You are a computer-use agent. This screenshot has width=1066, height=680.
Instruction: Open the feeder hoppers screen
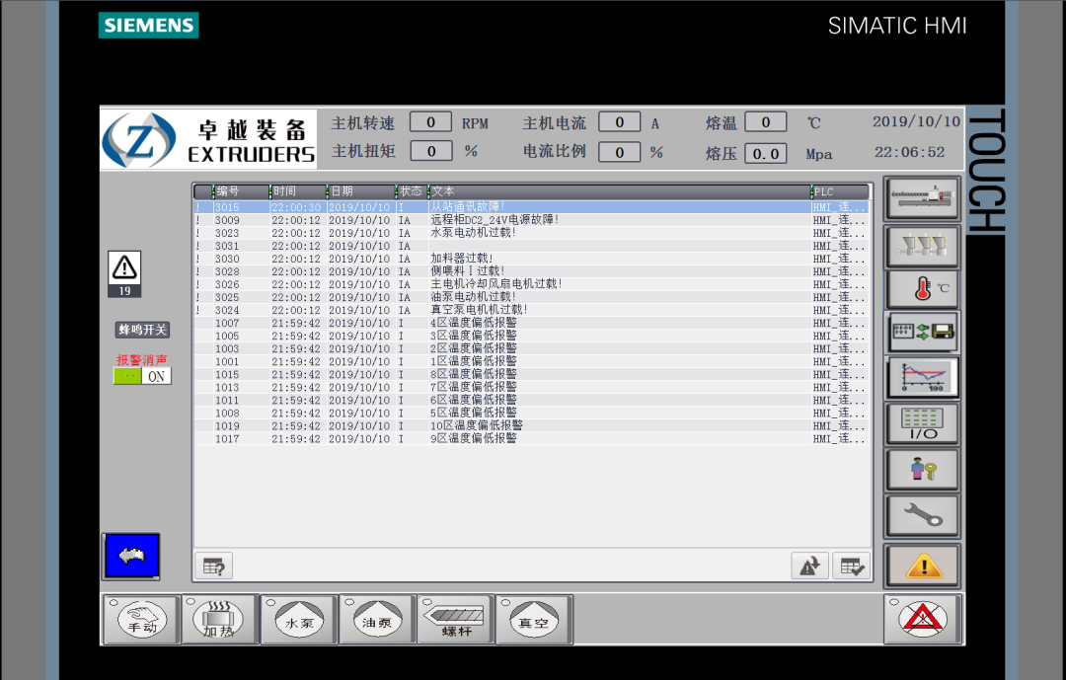coord(922,245)
